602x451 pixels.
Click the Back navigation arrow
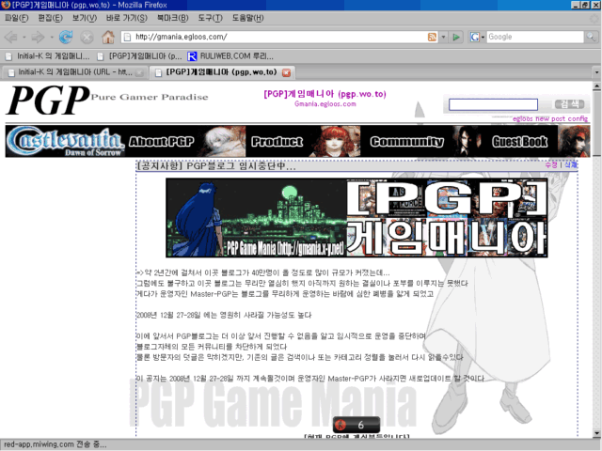pos(10,38)
